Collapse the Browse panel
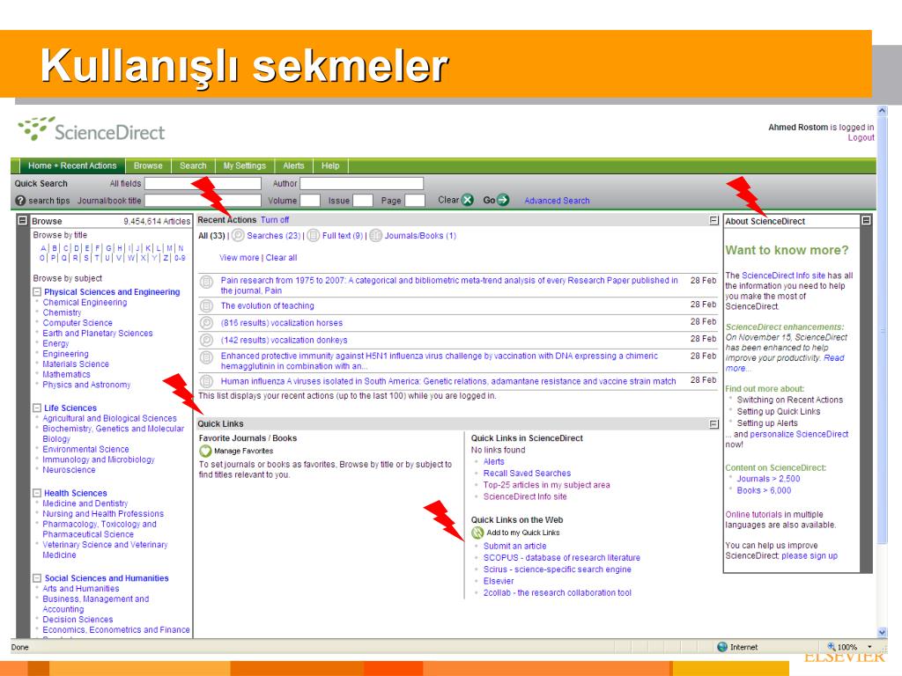The height and width of the screenshot is (676, 902). pyautogui.click(x=22, y=220)
